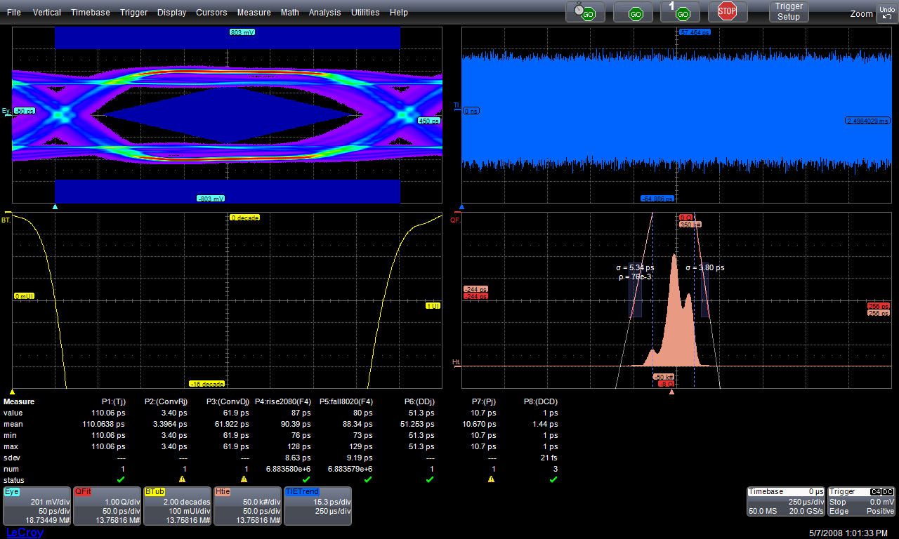Click the Auto trigger GO stopwatch icon
This screenshot has width=899, height=539.
[585, 12]
